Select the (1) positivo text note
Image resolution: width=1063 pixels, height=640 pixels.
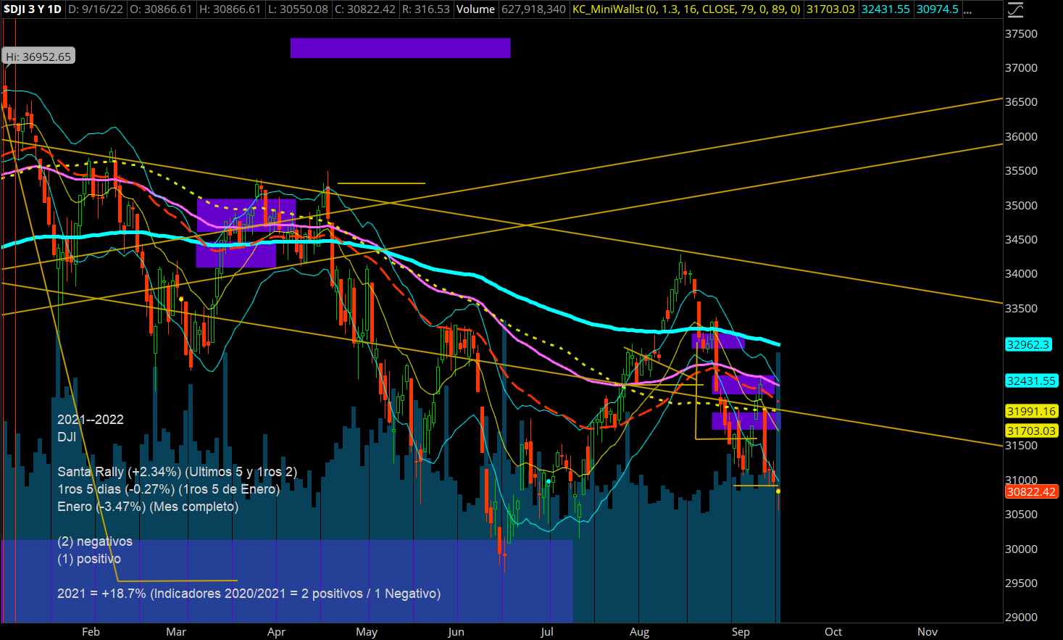pos(89,559)
